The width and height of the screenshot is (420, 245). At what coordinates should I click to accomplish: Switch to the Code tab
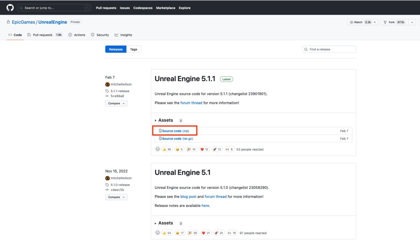[x=15, y=35]
